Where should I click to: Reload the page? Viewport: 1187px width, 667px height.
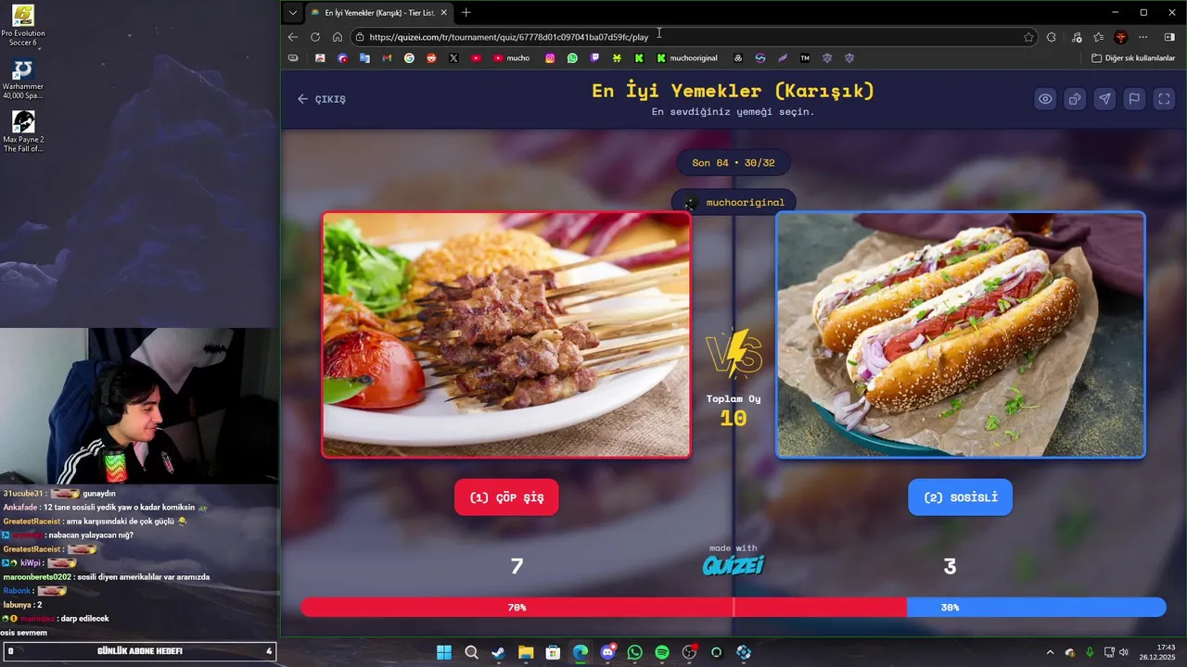tap(315, 37)
